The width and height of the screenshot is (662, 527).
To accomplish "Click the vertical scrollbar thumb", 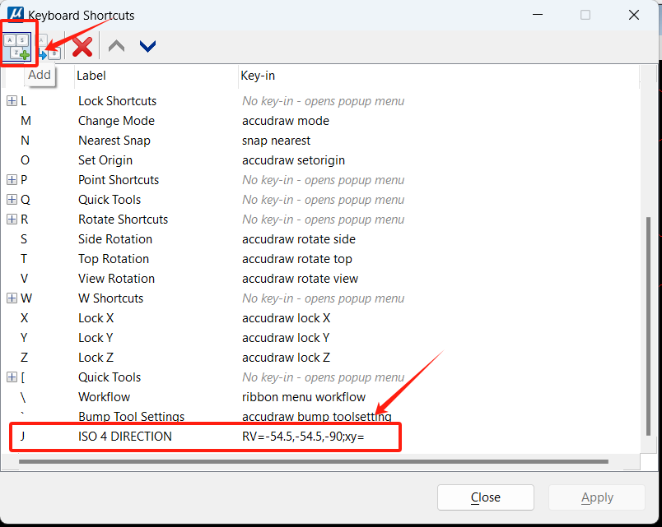I will (x=648, y=326).
